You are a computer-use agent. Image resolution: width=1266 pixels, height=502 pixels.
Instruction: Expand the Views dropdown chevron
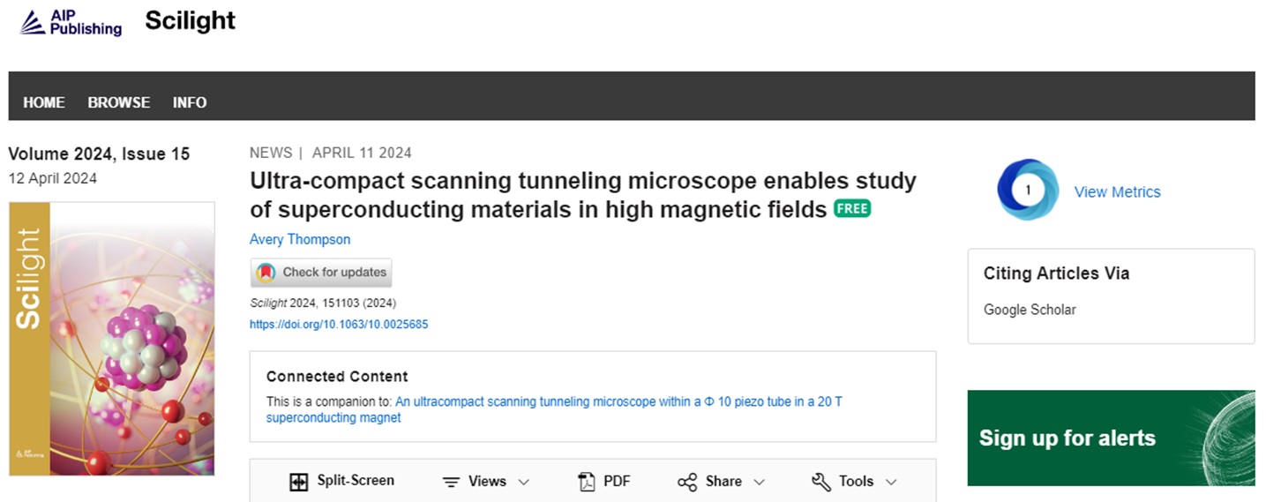524,482
